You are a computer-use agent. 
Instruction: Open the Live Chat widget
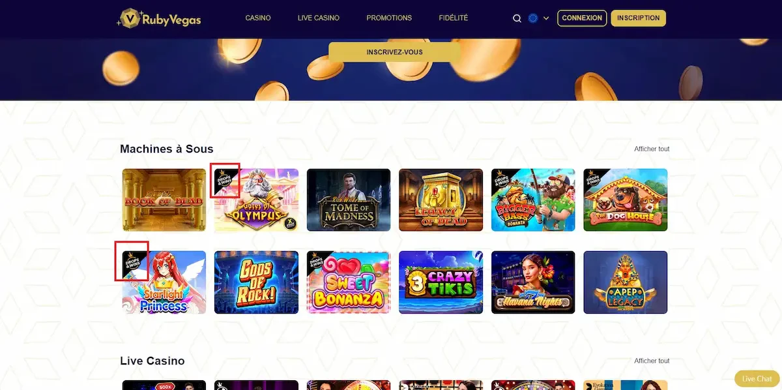click(x=757, y=379)
